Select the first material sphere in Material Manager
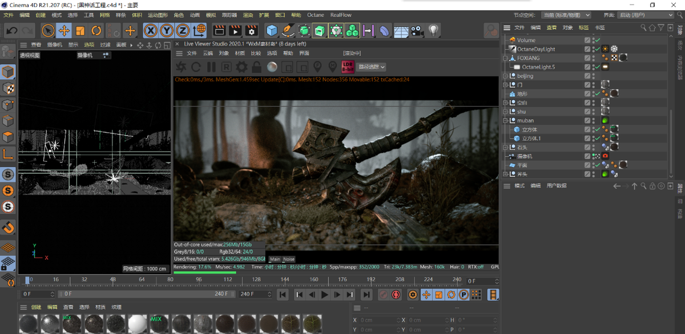 click(29, 324)
